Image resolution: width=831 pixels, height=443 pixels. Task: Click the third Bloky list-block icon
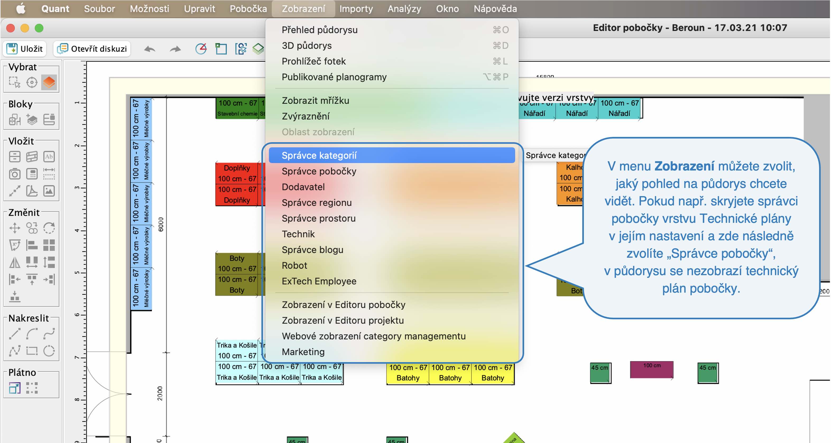pos(49,120)
